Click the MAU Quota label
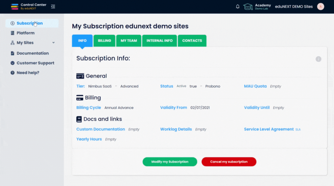 click(255, 86)
